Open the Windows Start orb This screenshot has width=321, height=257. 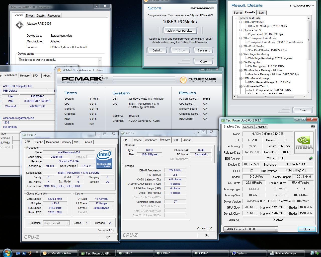(x=7, y=253)
